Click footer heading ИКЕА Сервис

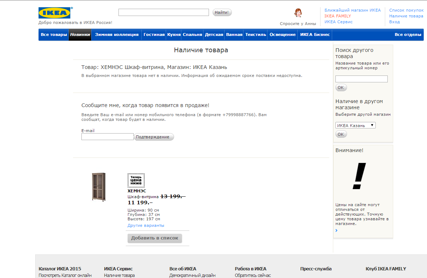pyautogui.click(x=118, y=269)
